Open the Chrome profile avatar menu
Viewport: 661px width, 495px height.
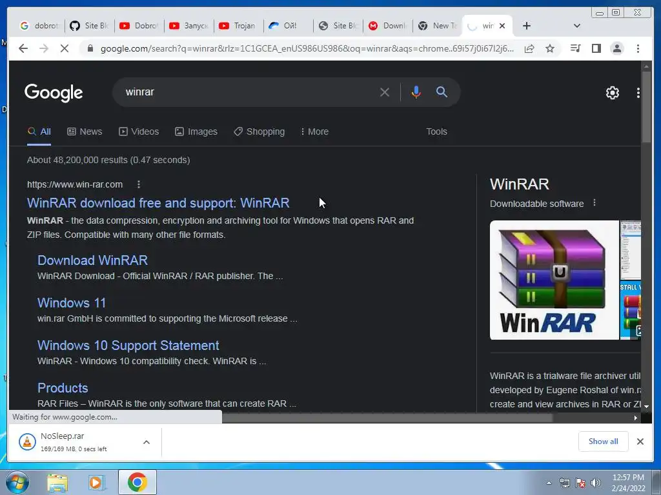point(616,48)
